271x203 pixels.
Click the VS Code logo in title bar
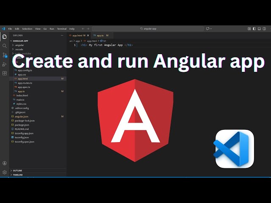tap(3, 29)
